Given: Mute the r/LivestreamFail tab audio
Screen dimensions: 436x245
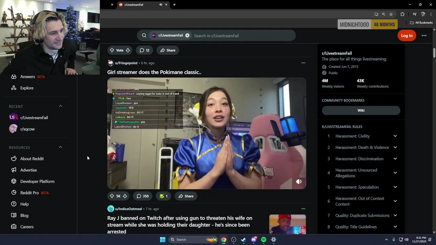Looking at the screenshot, I should point(160,5).
